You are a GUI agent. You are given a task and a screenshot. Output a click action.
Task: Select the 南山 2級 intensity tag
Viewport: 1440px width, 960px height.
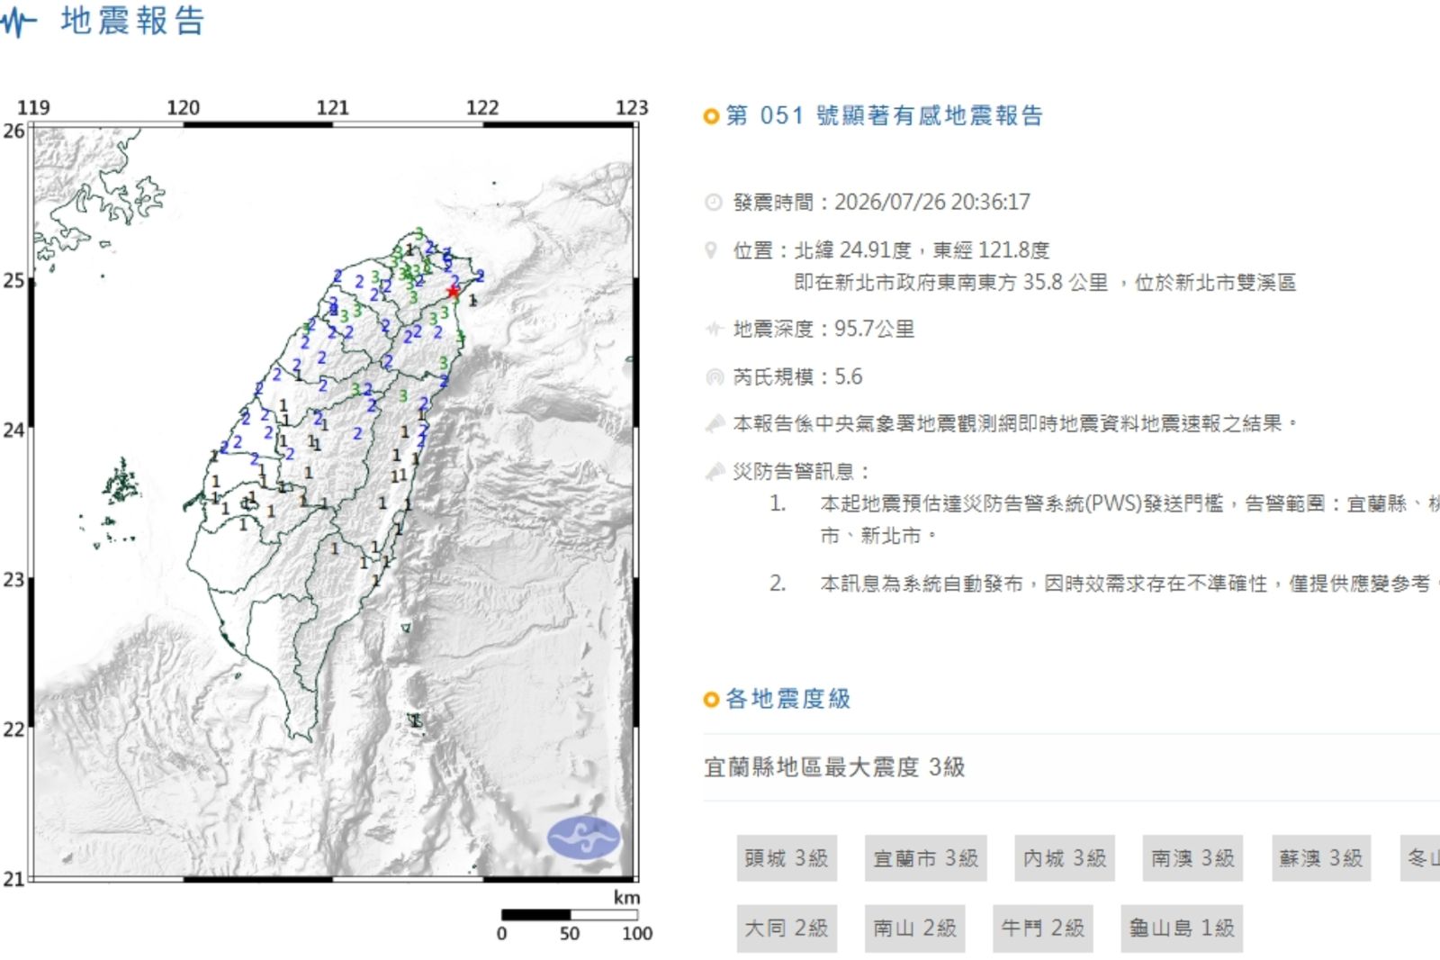point(915,928)
